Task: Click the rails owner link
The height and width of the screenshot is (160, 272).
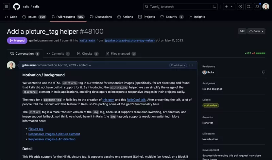Action: pos(26,6)
